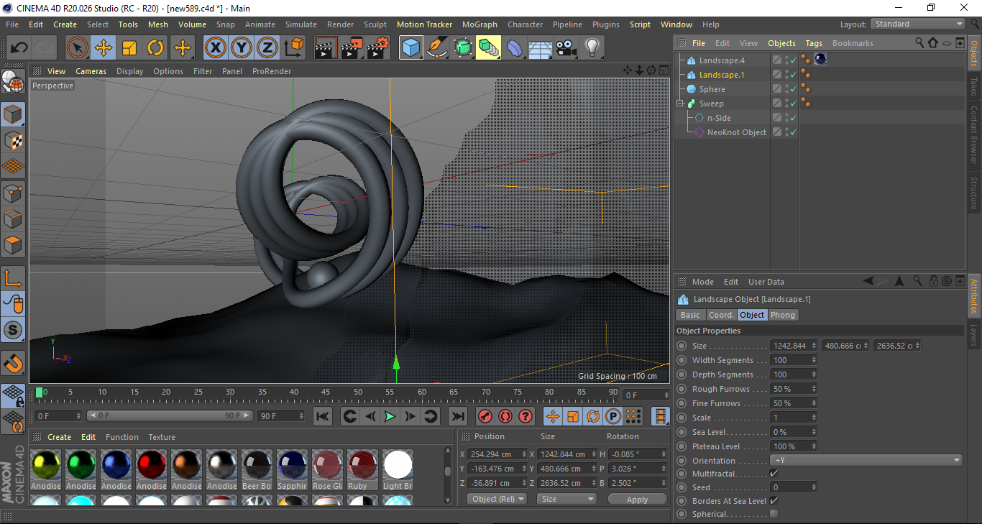Toggle Z axis lock
Image resolution: width=982 pixels, height=524 pixels.
(x=267, y=48)
